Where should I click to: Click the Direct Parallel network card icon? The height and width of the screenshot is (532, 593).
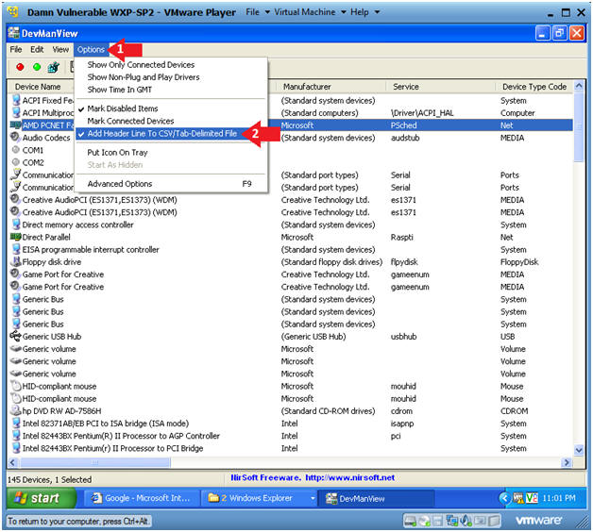pos(15,237)
